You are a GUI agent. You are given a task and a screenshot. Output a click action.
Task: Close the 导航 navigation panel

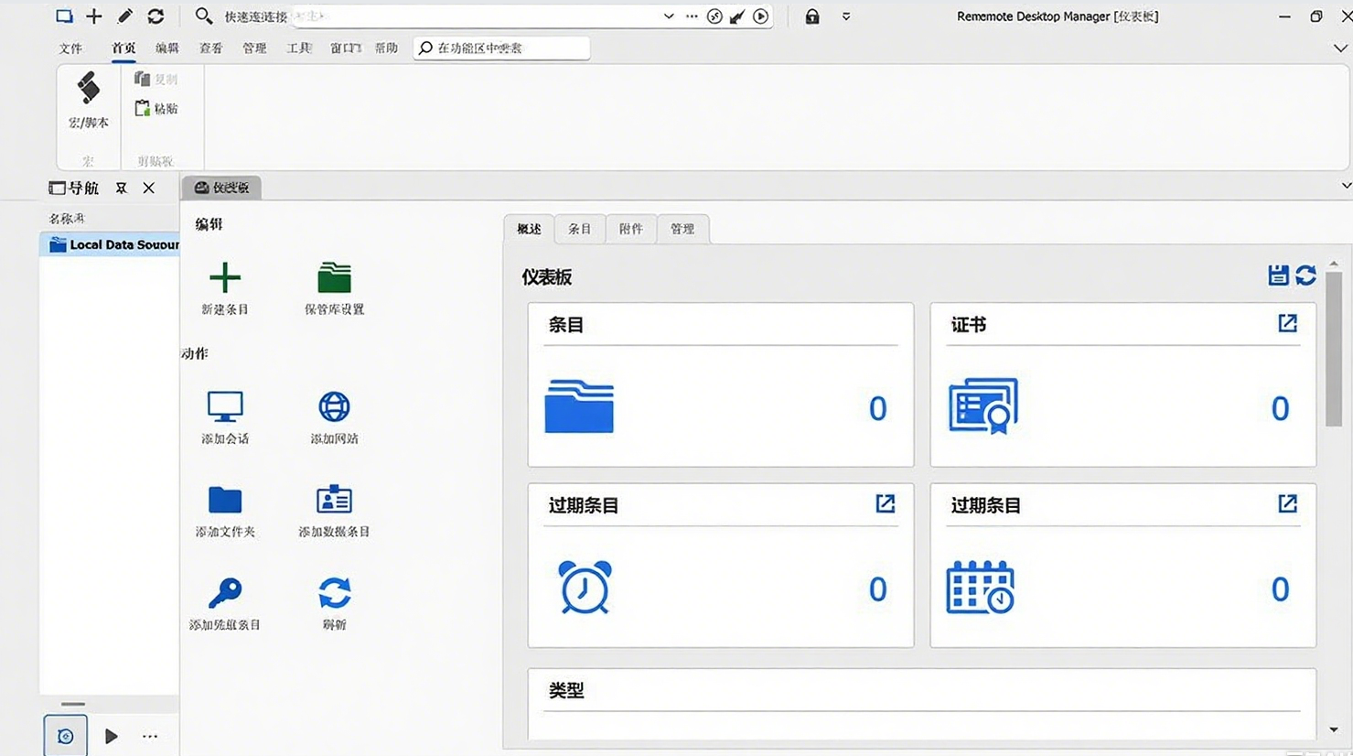(148, 188)
